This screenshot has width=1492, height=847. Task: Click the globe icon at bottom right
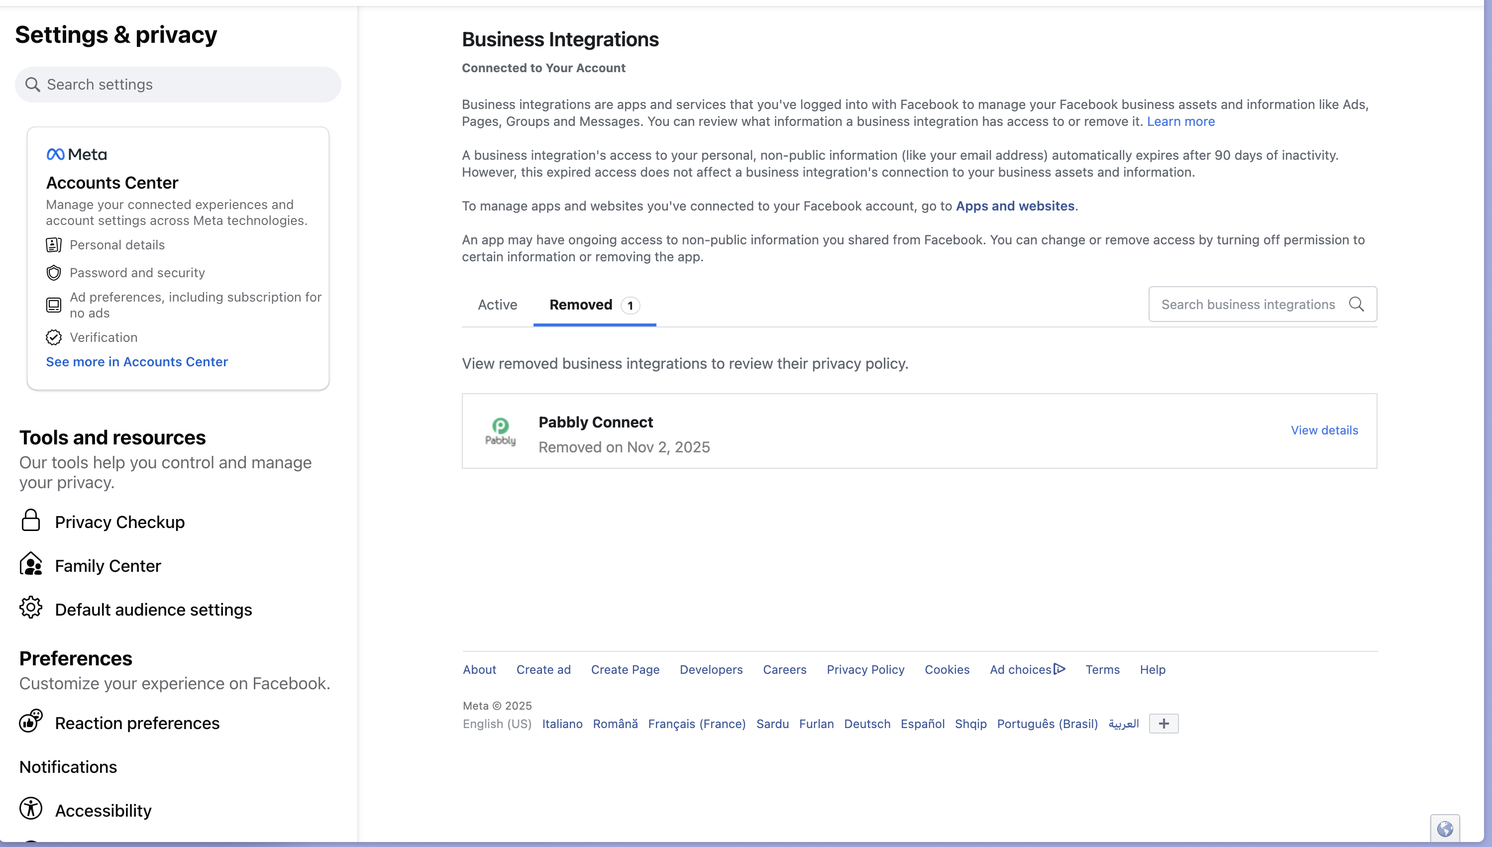(x=1445, y=829)
